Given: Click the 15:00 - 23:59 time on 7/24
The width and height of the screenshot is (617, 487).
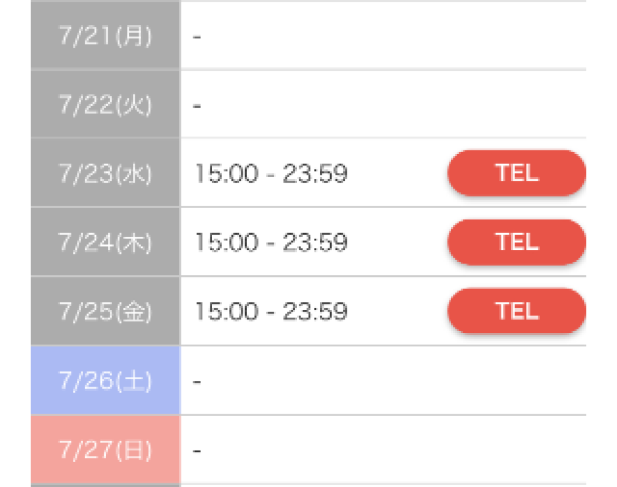Looking at the screenshot, I should point(271,242).
